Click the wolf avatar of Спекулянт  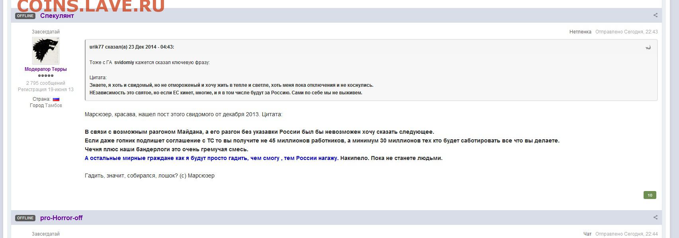coord(46,51)
